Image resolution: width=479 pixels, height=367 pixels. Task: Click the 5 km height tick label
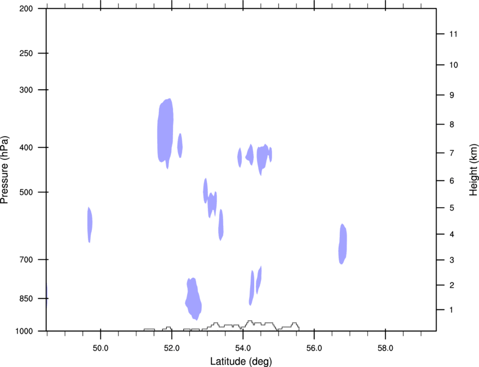coord(452,208)
